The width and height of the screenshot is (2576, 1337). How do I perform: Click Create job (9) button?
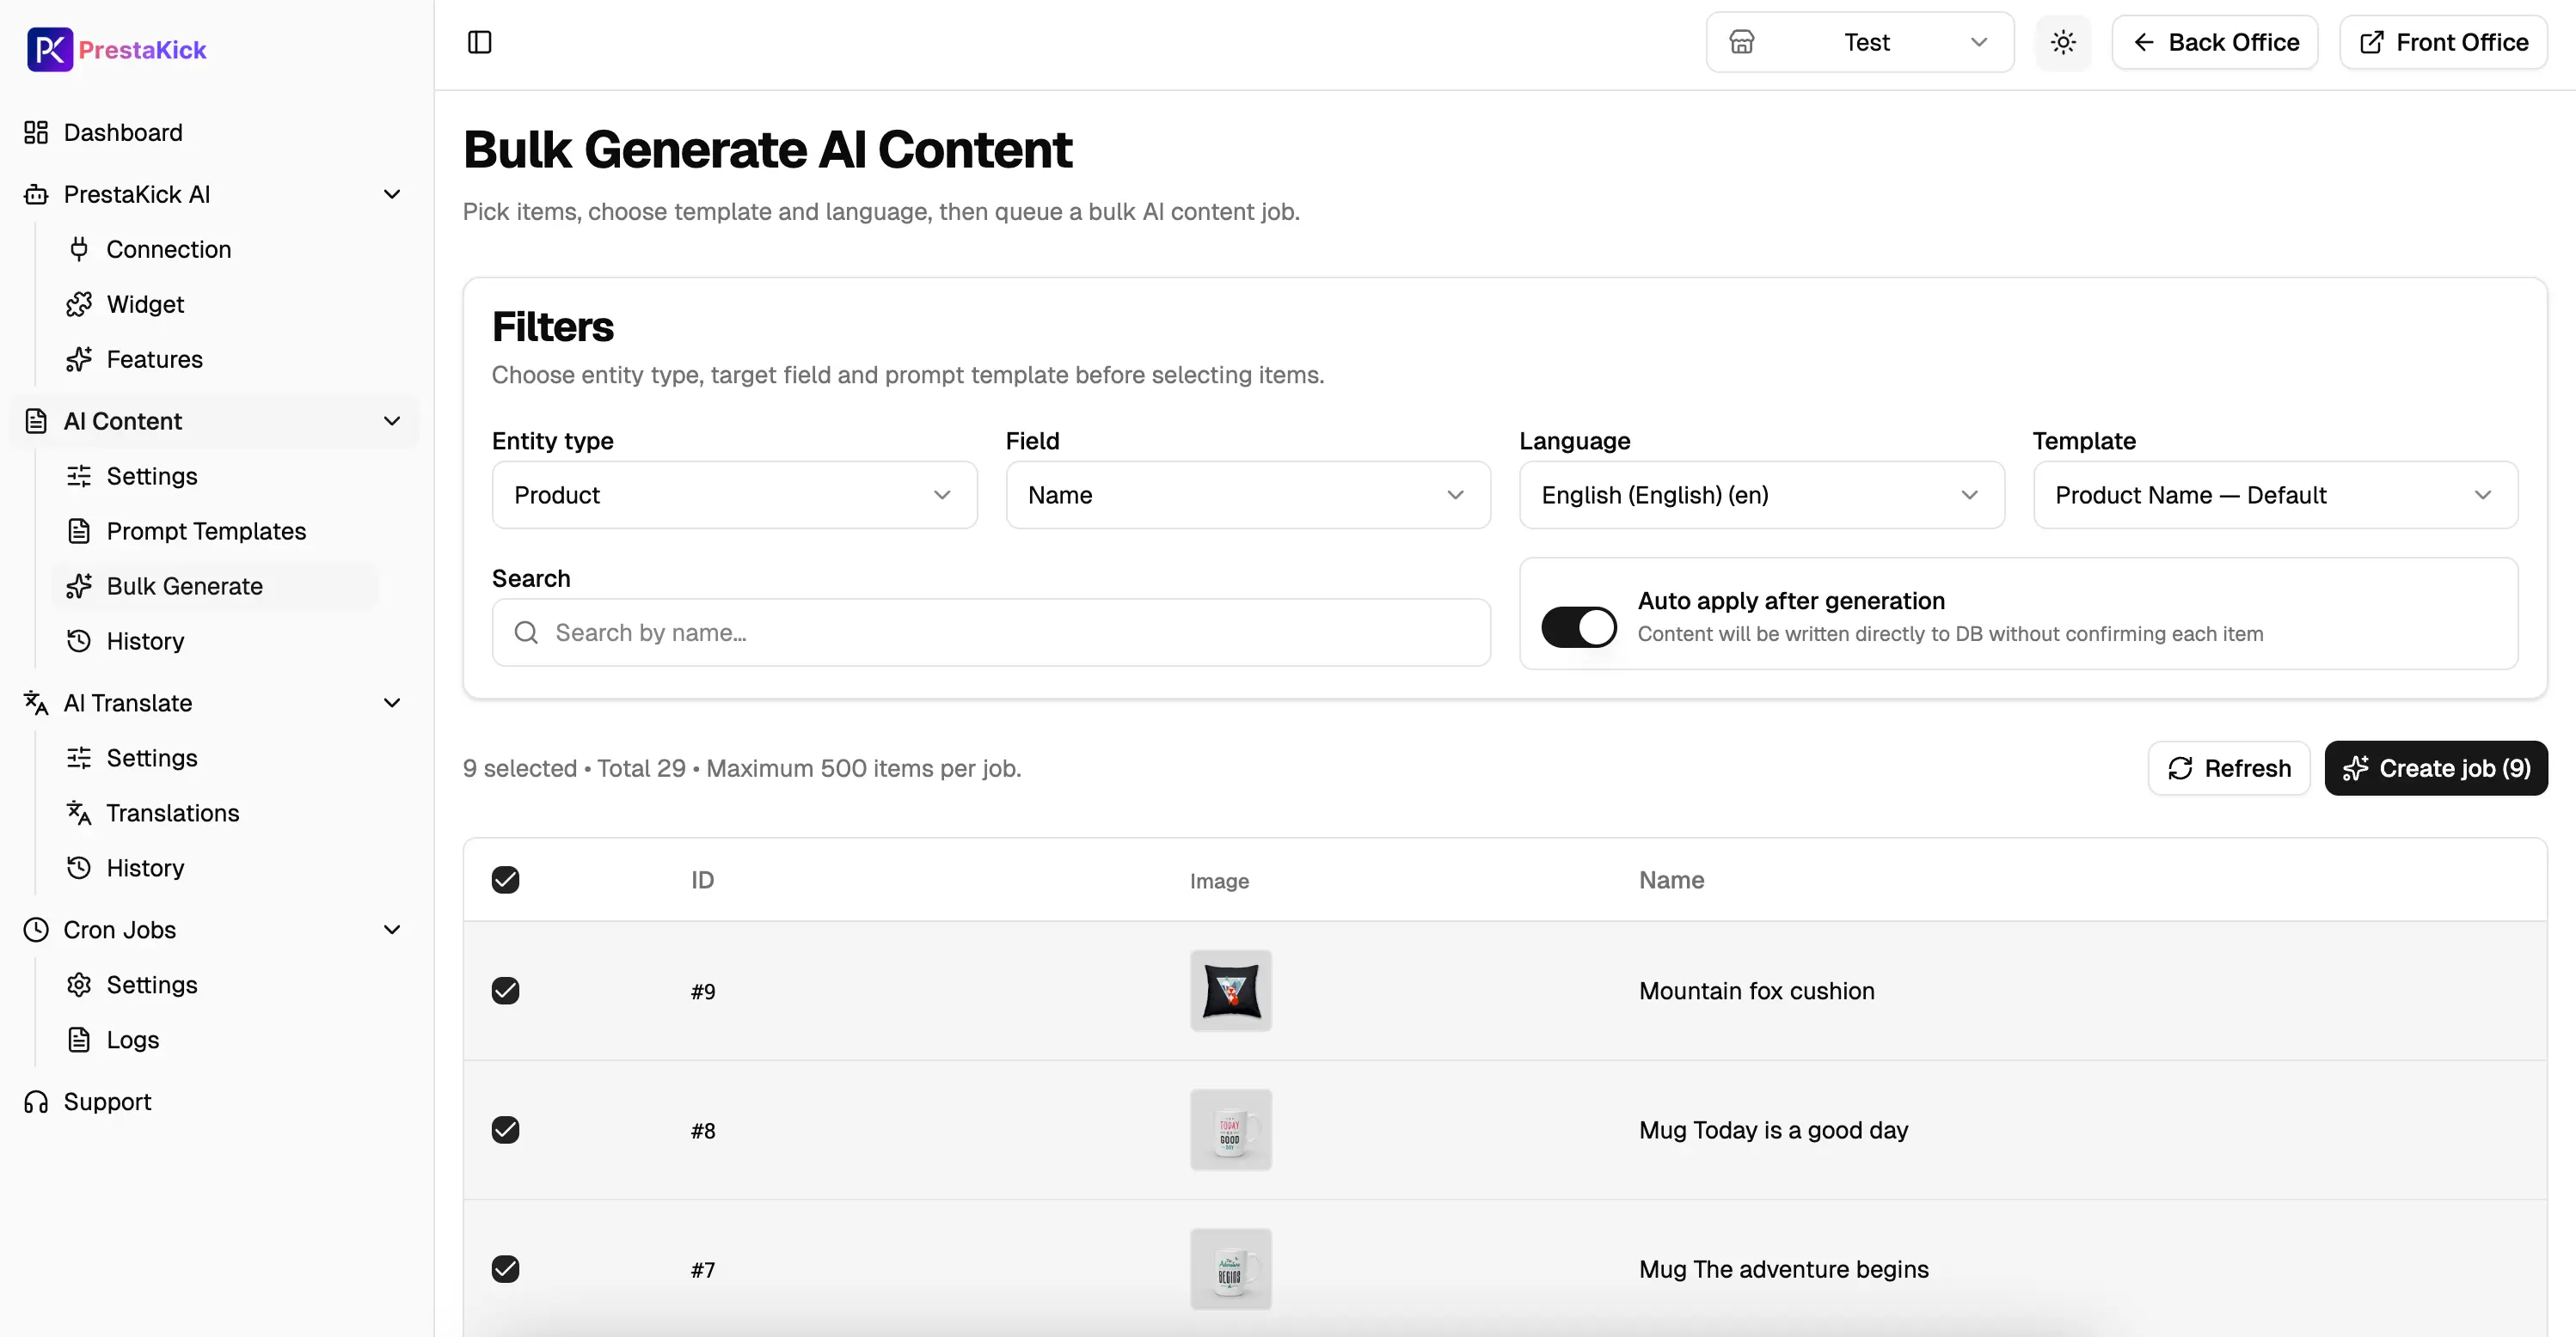(x=2436, y=767)
